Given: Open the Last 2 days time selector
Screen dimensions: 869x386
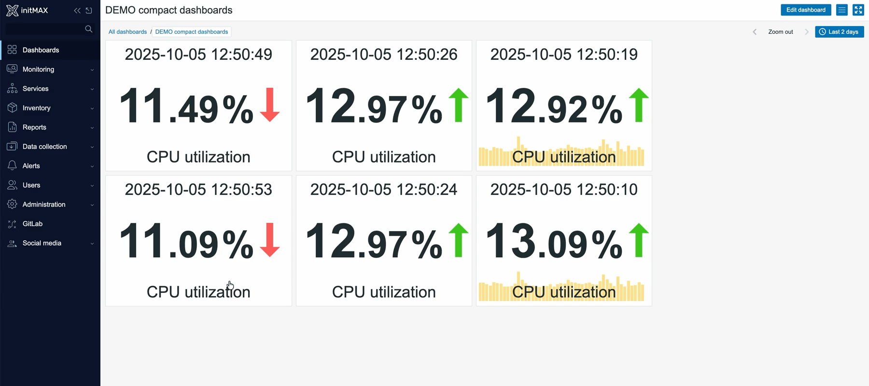Looking at the screenshot, I should click(839, 32).
